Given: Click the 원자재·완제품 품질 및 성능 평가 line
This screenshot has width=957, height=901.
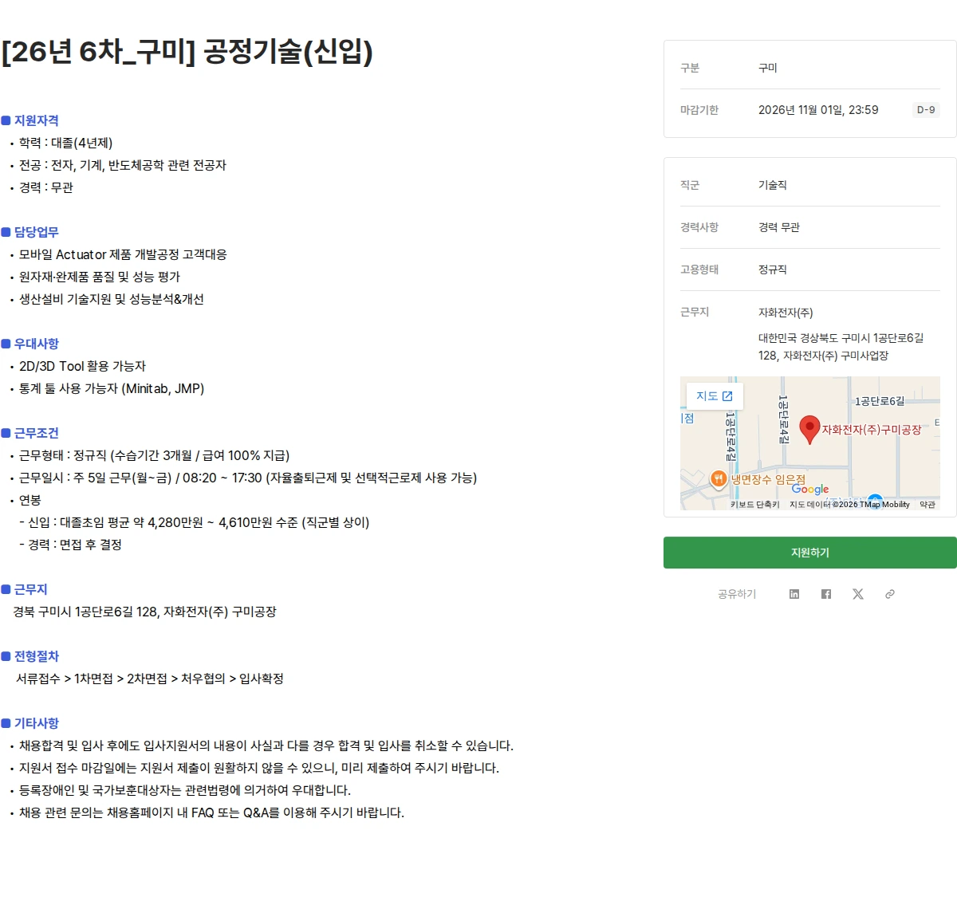Looking at the screenshot, I should (100, 277).
